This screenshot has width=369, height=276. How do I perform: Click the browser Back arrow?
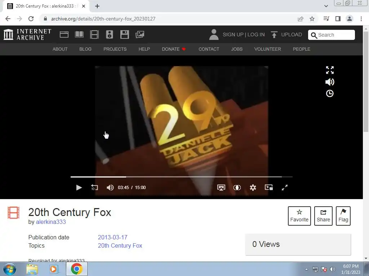(8, 19)
